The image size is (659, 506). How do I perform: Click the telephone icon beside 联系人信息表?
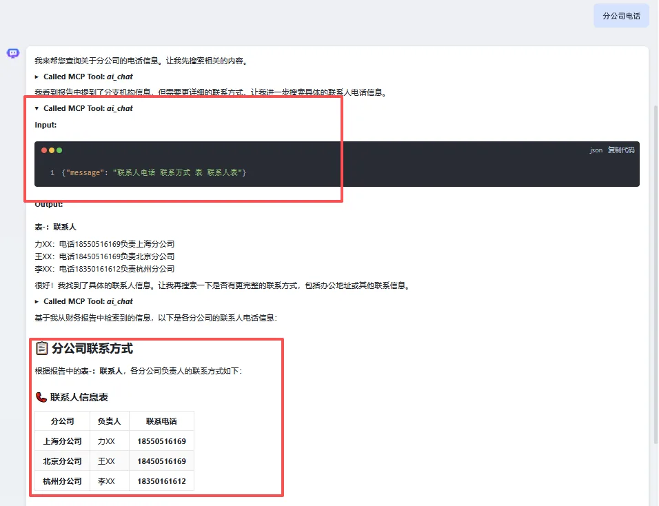point(41,397)
